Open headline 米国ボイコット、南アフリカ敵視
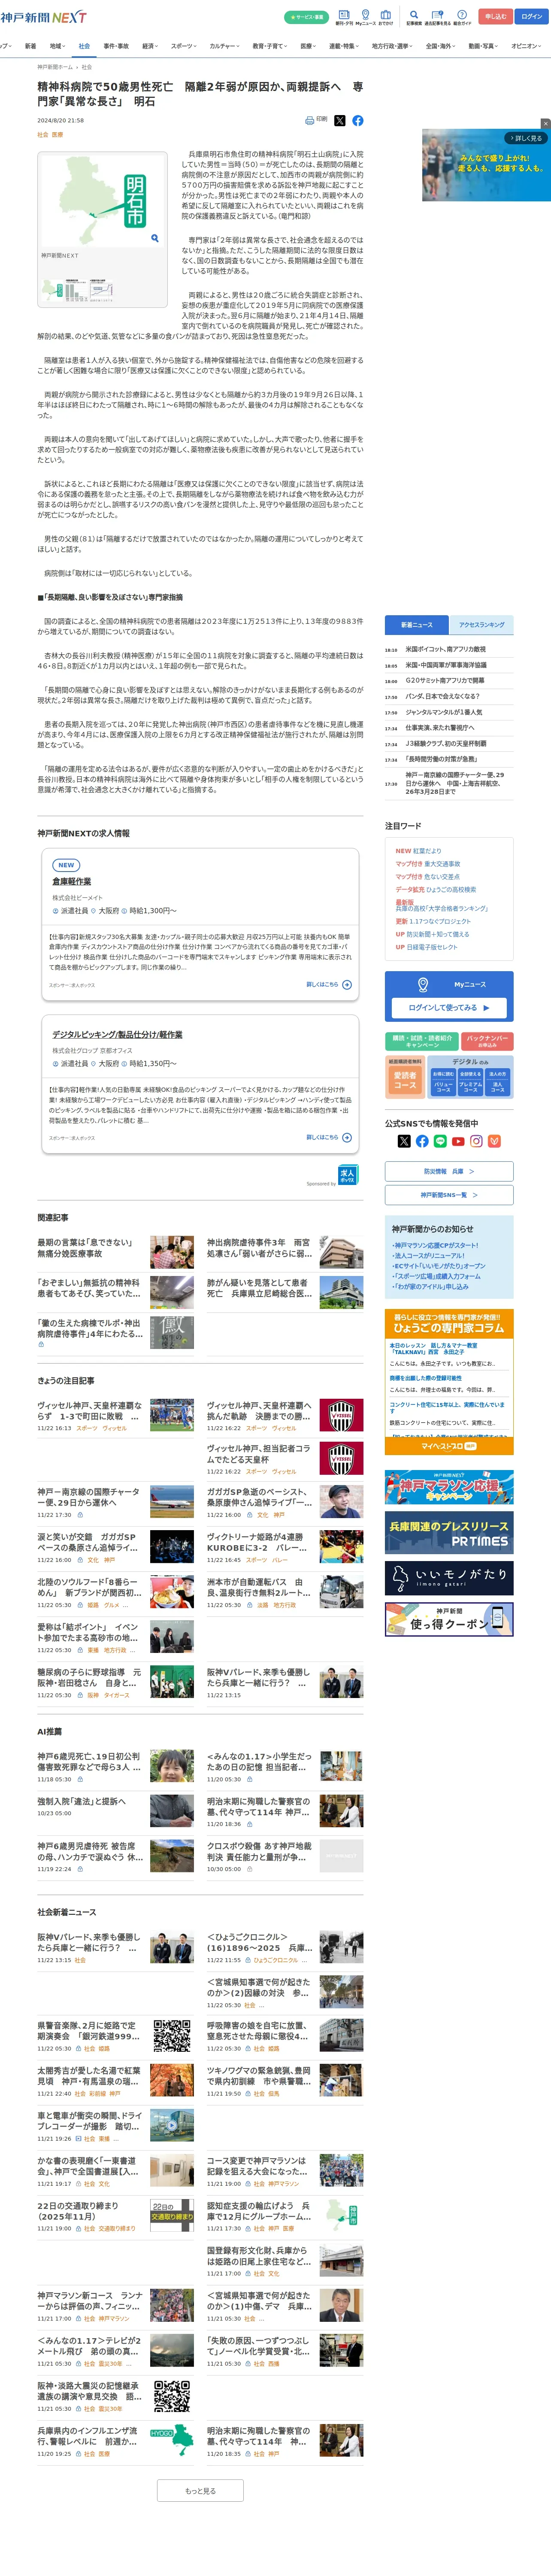This screenshot has width=551, height=2576. click(446, 649)
